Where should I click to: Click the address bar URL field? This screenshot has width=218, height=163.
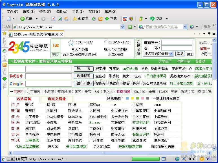click(67, 27)
